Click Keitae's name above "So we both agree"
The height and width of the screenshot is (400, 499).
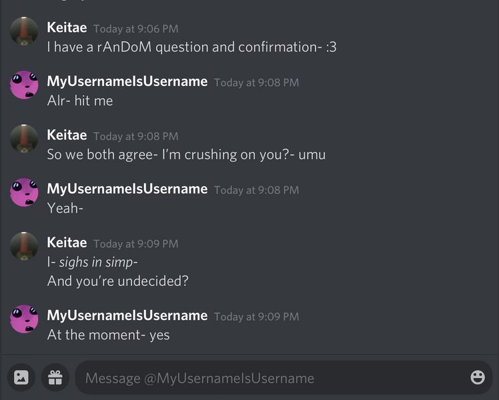[67, 135]
